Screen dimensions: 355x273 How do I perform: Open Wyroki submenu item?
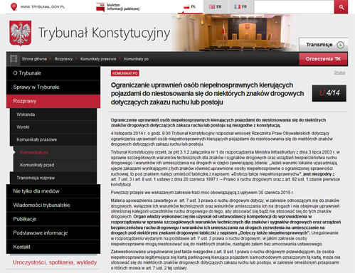(53, 127)
